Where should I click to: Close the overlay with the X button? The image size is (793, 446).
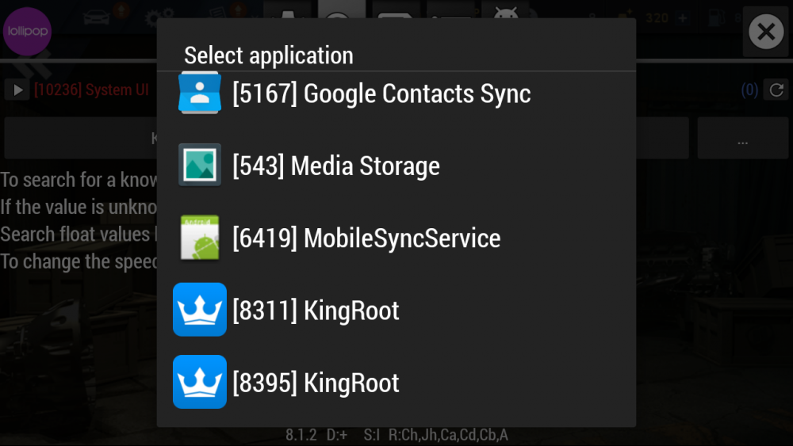coord(765,32)
